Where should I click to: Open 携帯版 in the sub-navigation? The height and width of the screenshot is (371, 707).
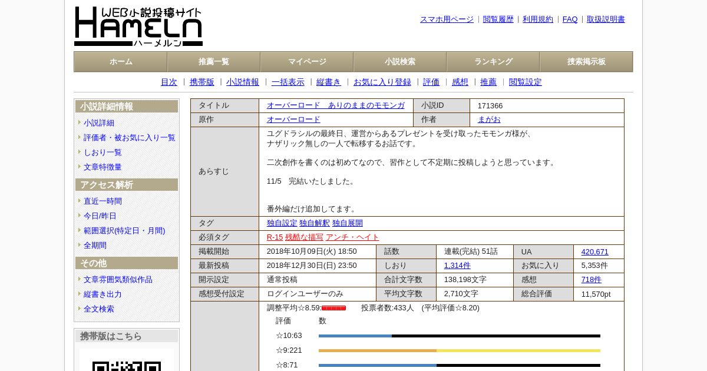202,82
